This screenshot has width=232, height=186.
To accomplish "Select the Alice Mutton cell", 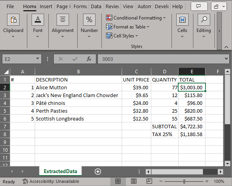I will pyautogui.click(x=78, y=87).
